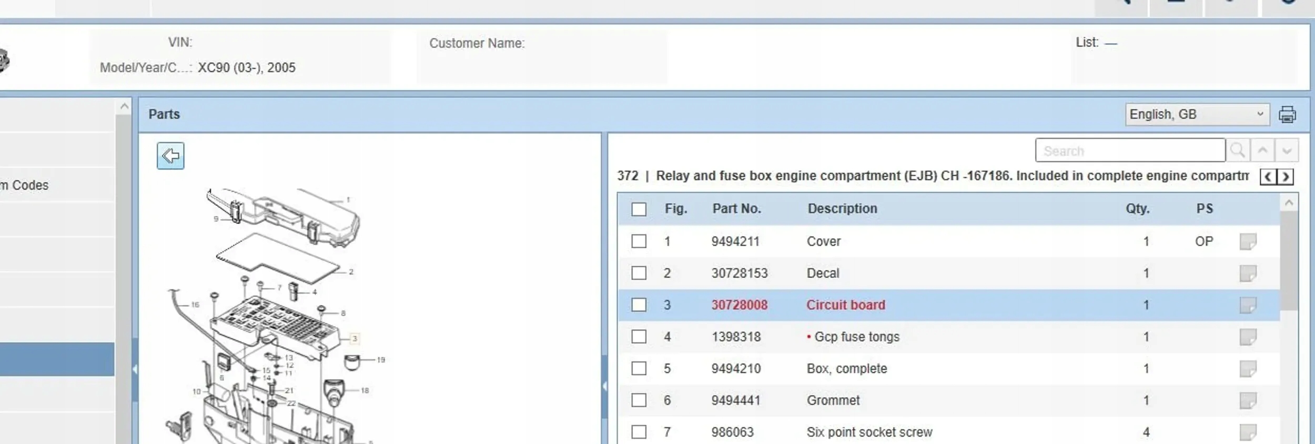The image size is (1315, 444).
Task: Collapse the left sidebar panel handle
Action: (x=135, y=369)
